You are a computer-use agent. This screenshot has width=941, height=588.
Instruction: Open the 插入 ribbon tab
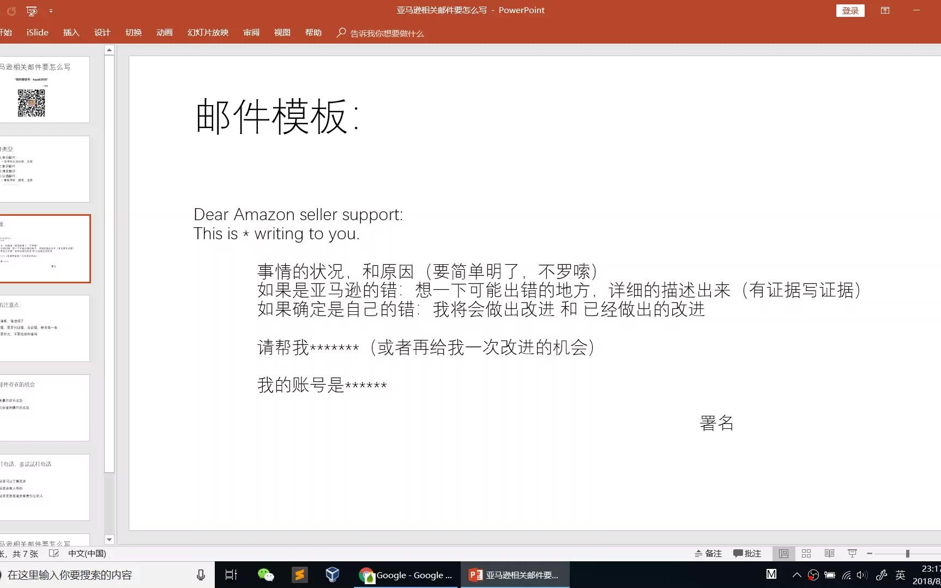click(71, 33)
